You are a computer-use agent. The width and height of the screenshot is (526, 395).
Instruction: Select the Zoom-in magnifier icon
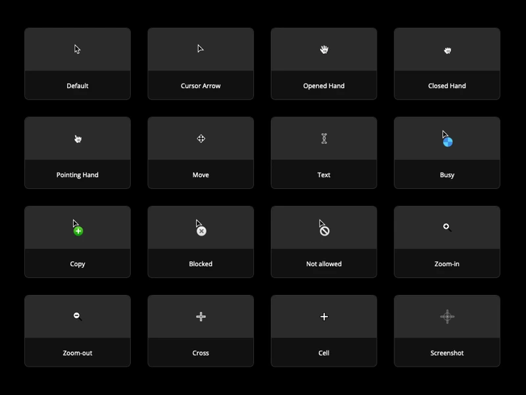tap(447, 227)
